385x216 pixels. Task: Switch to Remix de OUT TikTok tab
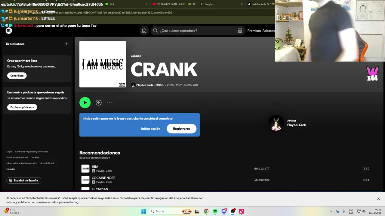click(x=260, y=4)
